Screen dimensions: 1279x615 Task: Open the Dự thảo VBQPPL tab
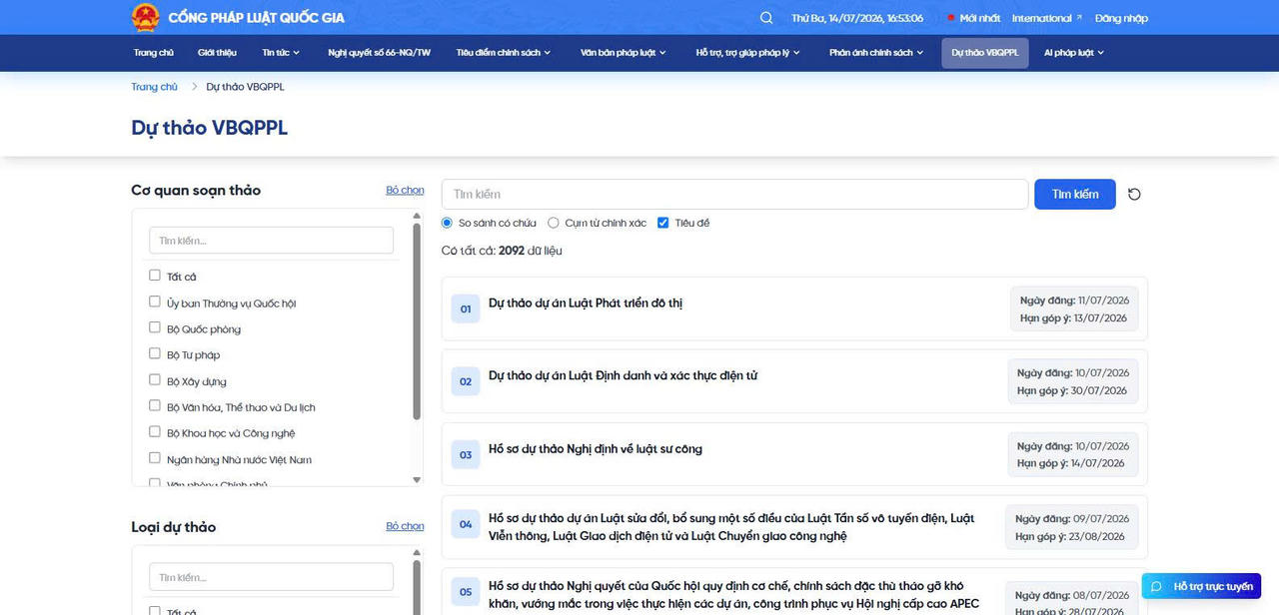click(x=984, y=53)
